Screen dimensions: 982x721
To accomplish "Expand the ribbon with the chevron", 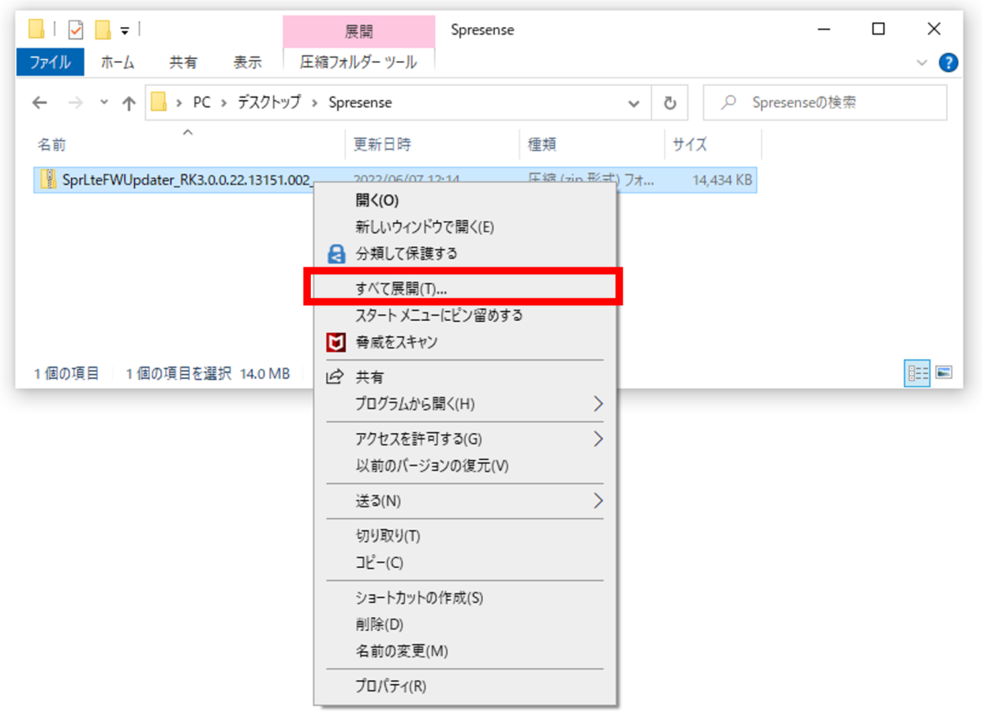I will [922, 62].
